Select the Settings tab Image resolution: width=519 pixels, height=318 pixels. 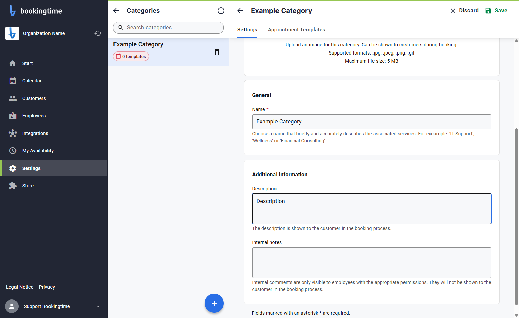tap(247, 30)
